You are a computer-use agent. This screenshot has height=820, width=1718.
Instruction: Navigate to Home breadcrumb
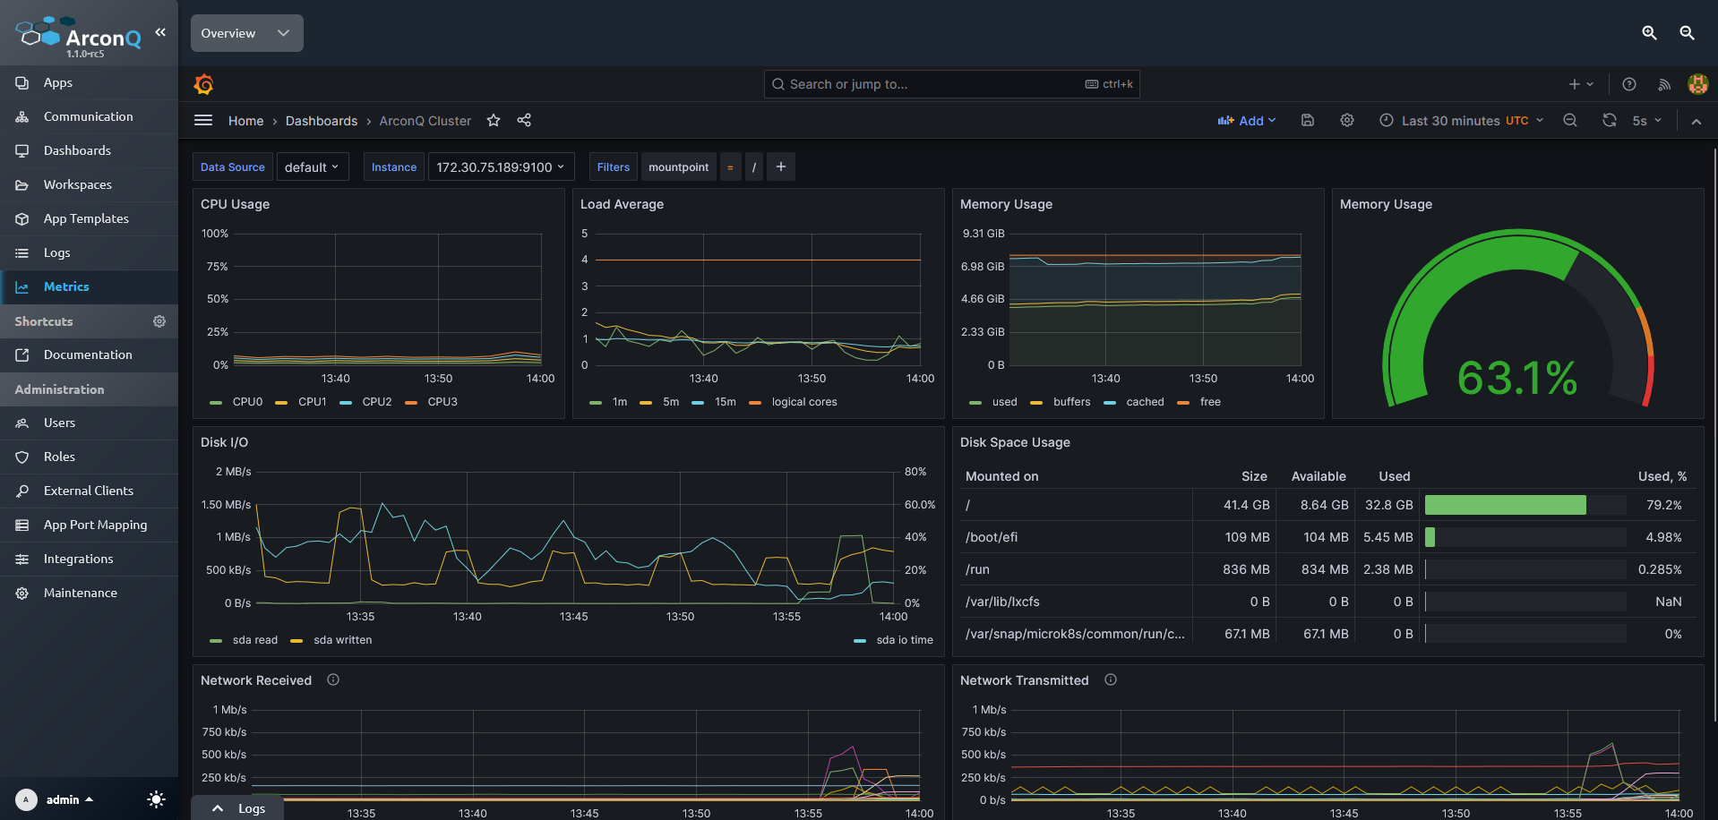click(x=245, y=121)
